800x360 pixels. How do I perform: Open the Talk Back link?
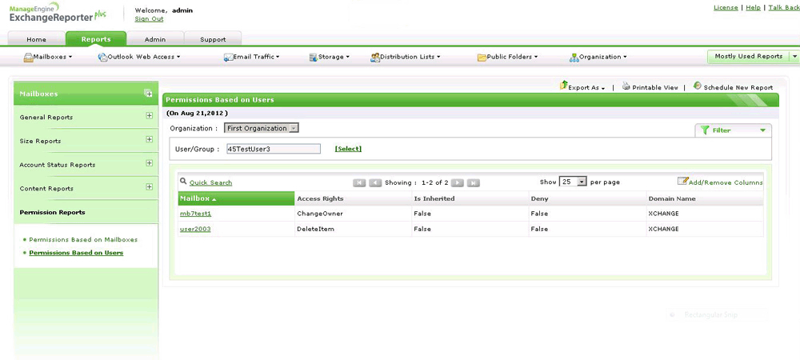pyautogui.click(x=784, y=8)
